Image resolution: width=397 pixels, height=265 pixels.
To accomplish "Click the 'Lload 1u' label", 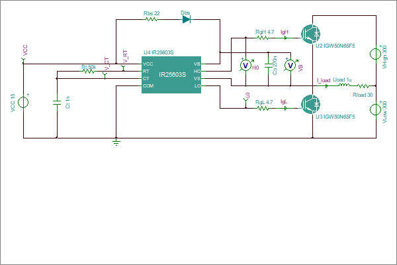I will click(x=342, y=79).
